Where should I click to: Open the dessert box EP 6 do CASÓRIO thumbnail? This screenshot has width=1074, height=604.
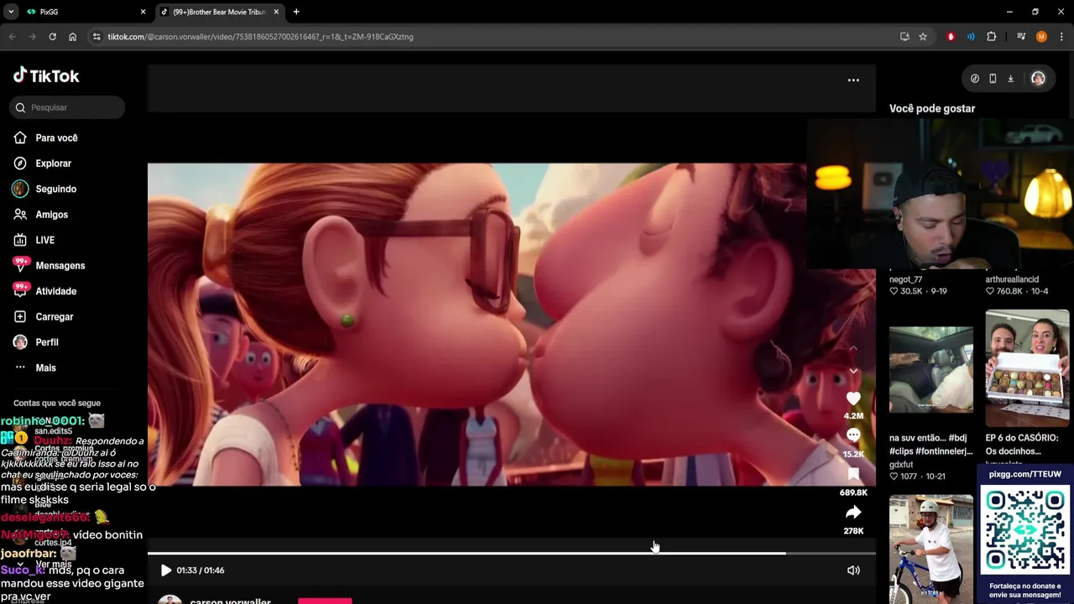(1027, 368)
